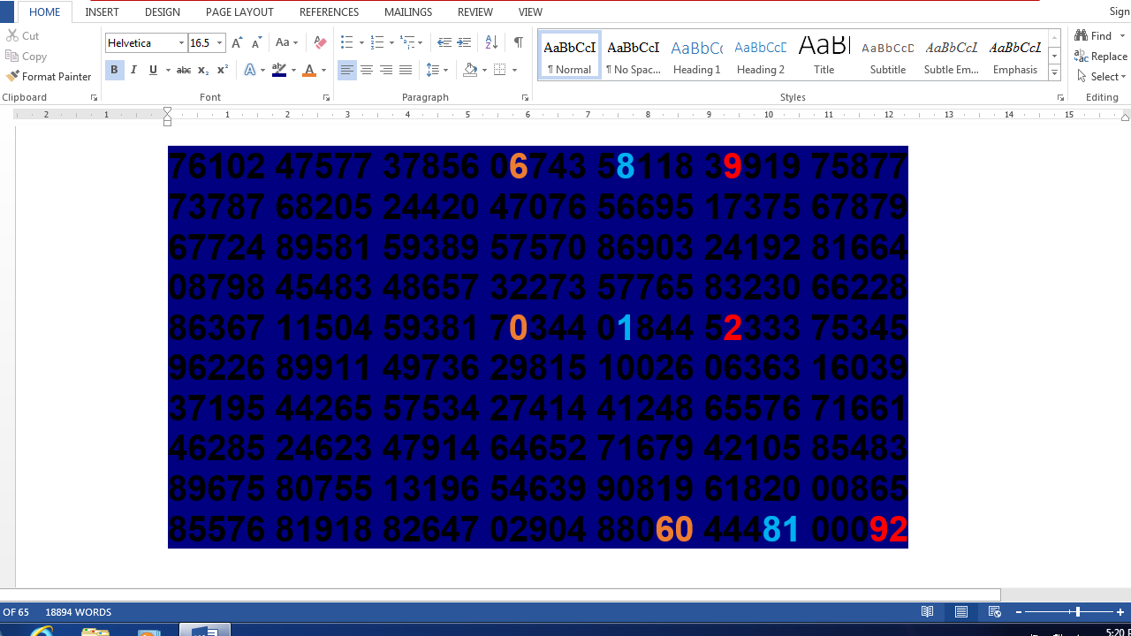Open the font size dropdown showing 16.5
The height and width of the screenshot is (636, 1131).
point(219,42)
